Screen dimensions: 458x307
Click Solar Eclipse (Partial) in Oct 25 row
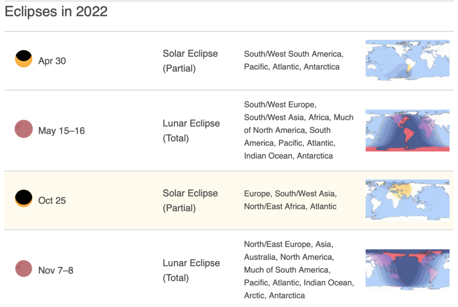coord(190,201)
